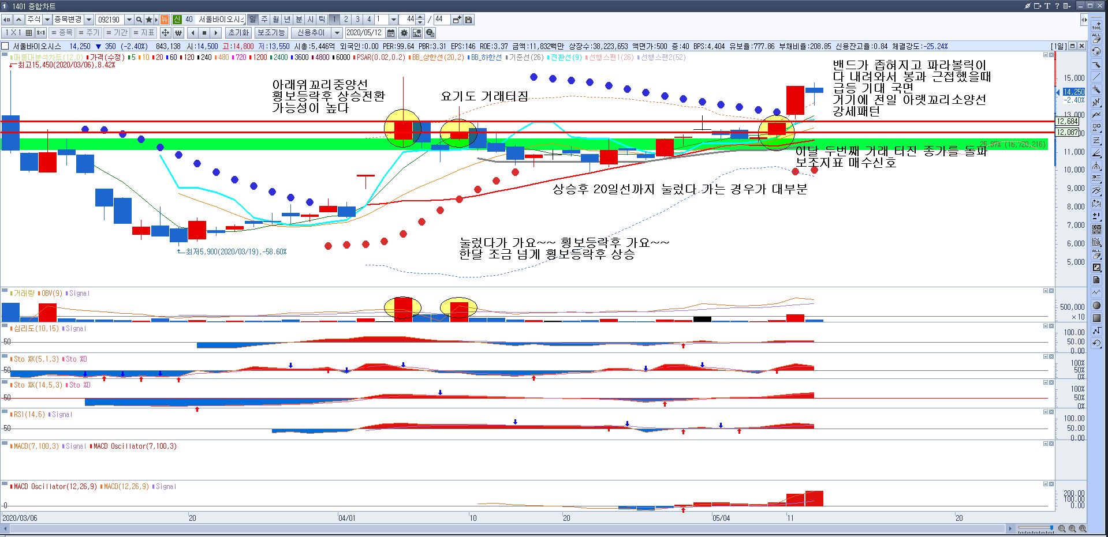Image resolution: width=1108 pixels, height=537 pixels.
Task: Switch to the 분 minute period tab
Action: point(299,20)
